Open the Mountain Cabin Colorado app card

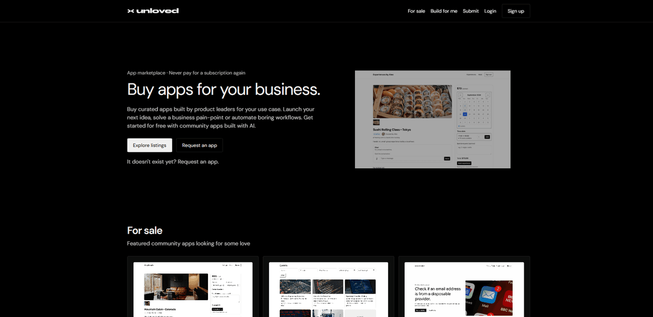pyautogui.click(x=193, y=287)
